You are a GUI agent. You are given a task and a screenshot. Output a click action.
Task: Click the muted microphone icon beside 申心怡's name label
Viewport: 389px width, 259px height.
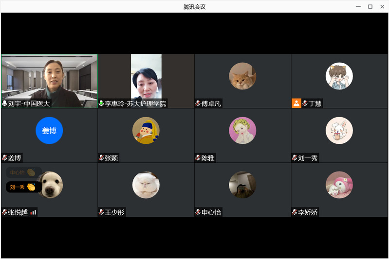[x=198, y=212]
